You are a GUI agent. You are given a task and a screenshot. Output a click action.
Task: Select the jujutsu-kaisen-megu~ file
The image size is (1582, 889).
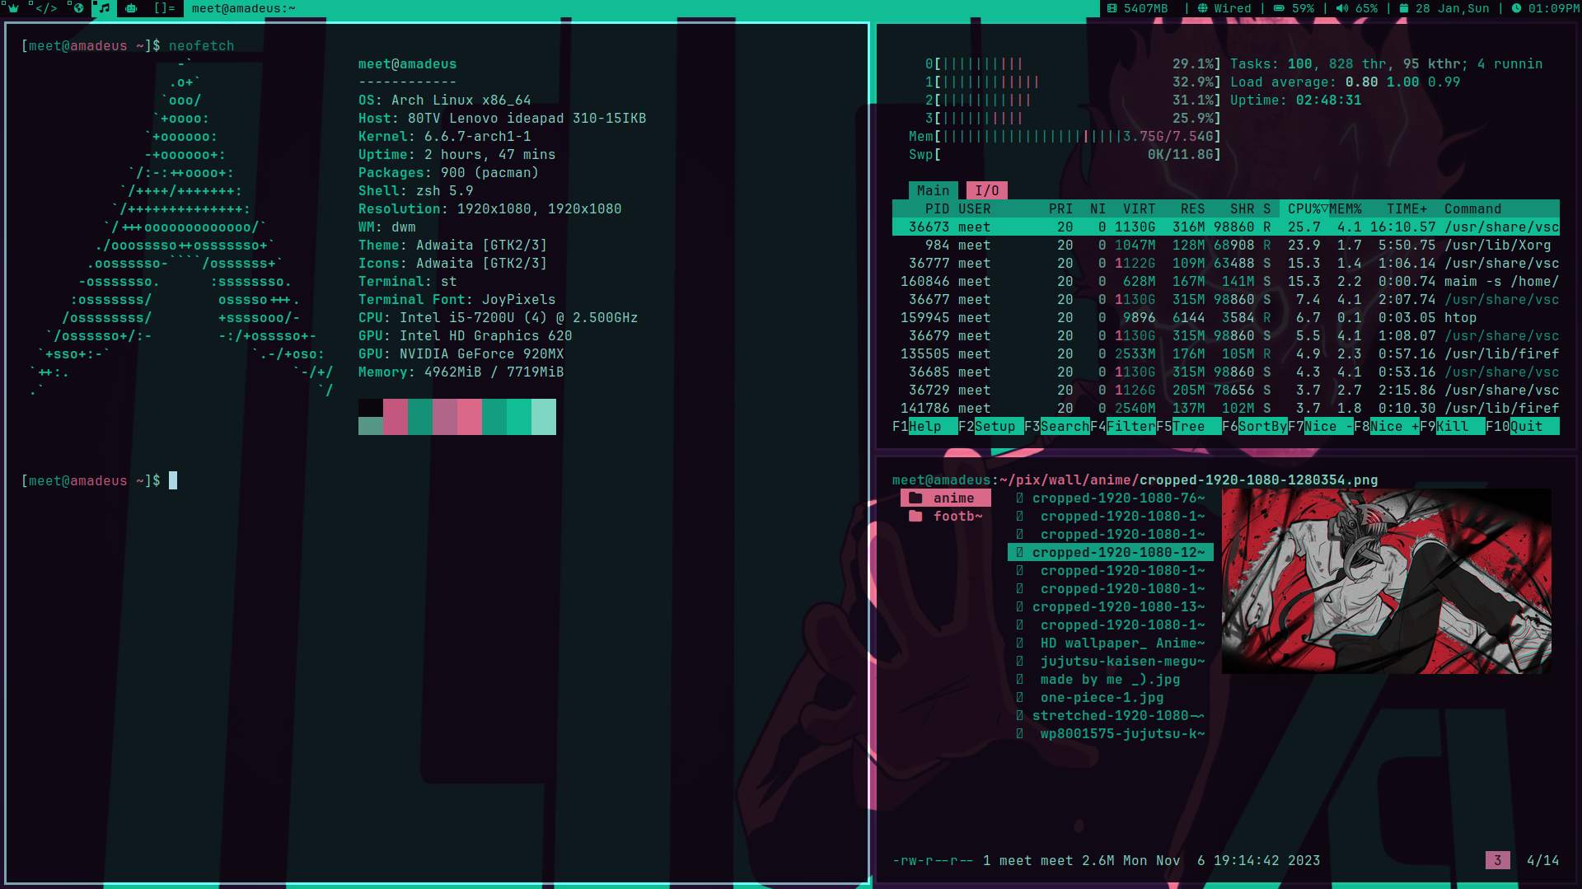[1110, 661]
